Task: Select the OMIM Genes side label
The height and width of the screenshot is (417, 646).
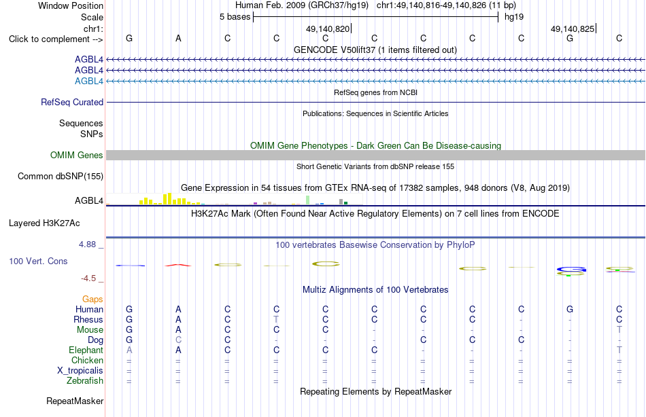Action: [x=76, y=156]
